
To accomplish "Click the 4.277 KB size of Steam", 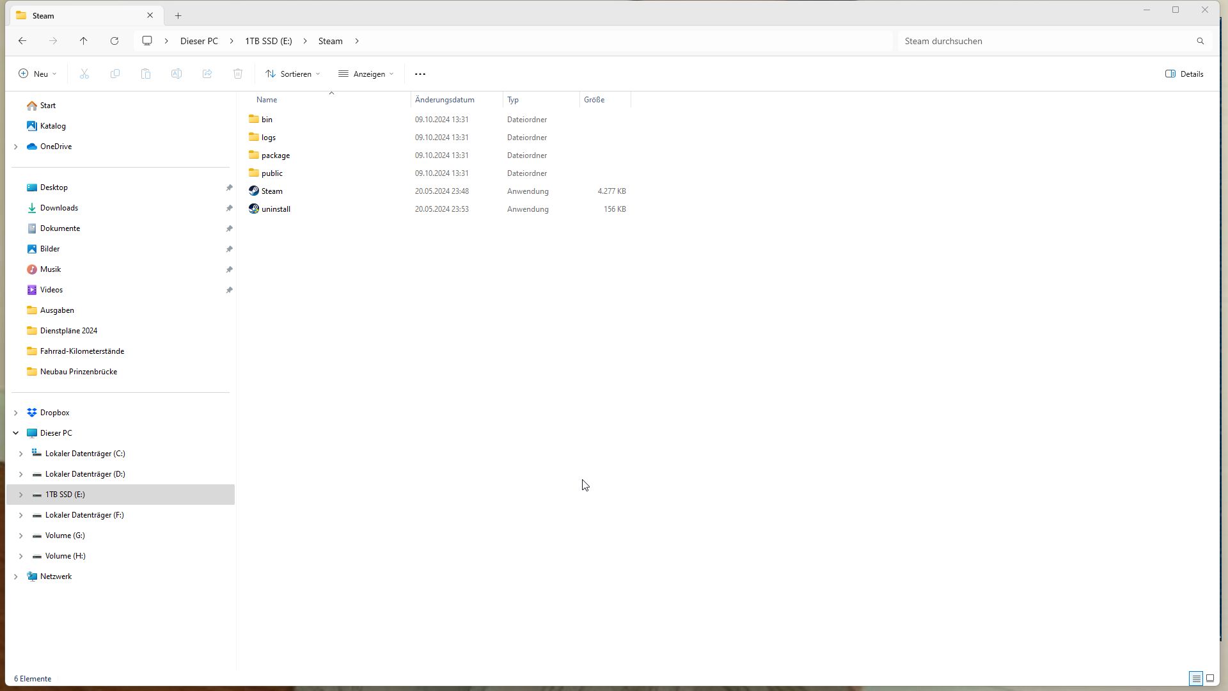I will (x=612, y=191).
